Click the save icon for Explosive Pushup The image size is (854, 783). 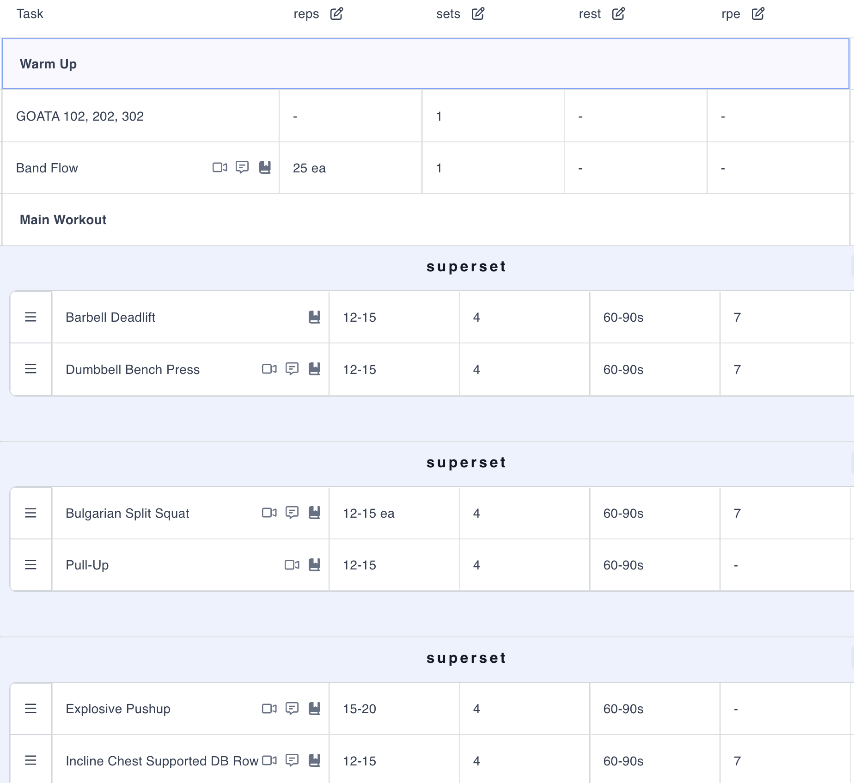pos(314,709)
